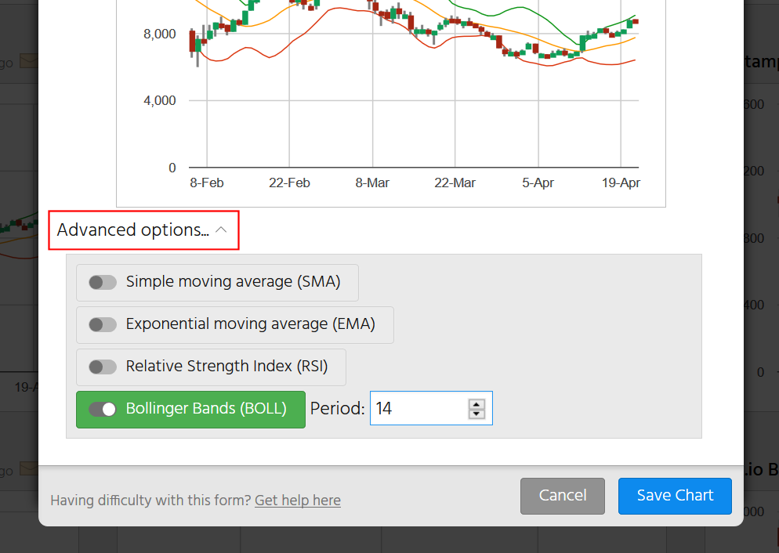This screenshot has width=779, height=553.
Task: Enable Relative Strength Index (RSI) indicator
Action: [103, 367]
